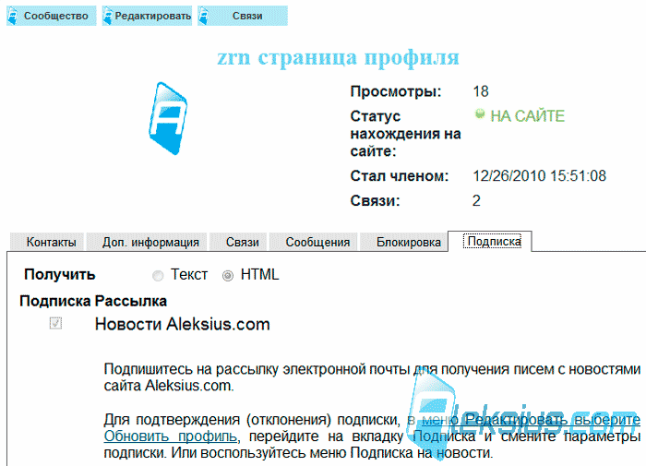Click the zrn profile avatar image
646x466 pixels.
(168, 119)
